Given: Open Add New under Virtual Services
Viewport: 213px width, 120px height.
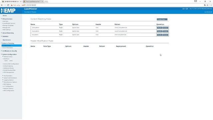Looking at the screenshot, I should pyautogui.click(x=6, y=21).
